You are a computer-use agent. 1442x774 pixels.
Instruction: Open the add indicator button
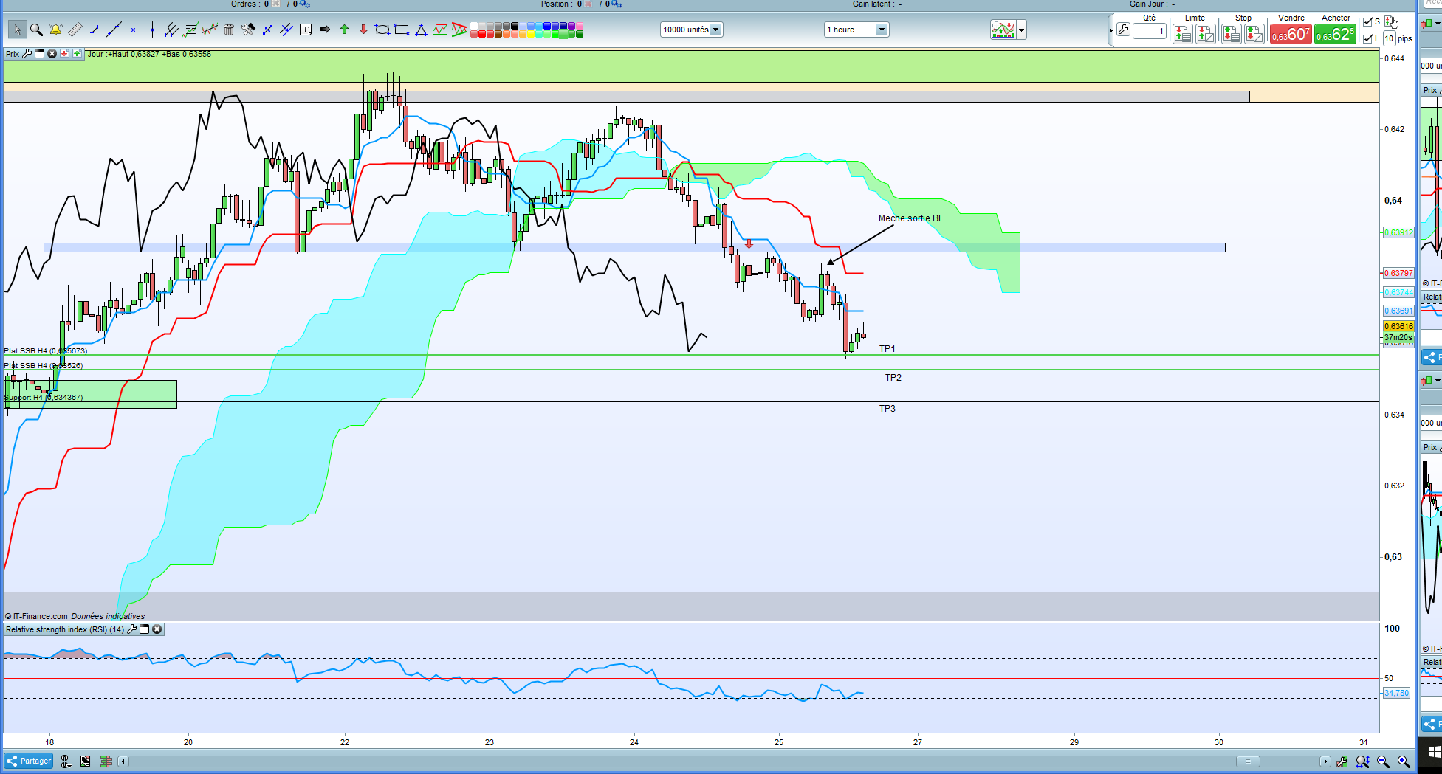point(1003,30)
